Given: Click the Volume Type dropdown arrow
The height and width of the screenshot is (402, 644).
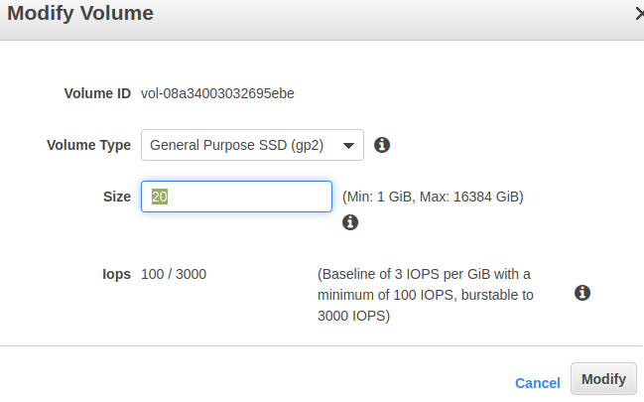Looking at the screenshot, I should pyautogui.click(x=347, y=146).
